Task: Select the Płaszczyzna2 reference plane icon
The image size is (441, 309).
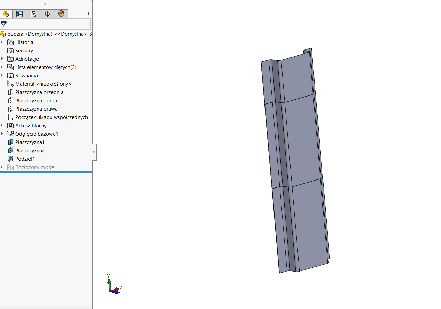Action: (10, 151)
